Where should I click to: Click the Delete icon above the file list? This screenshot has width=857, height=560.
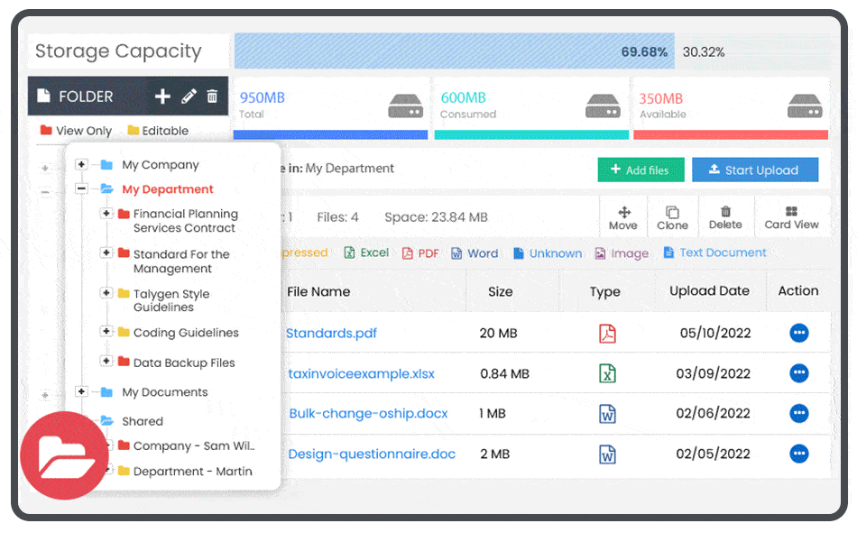725,216
